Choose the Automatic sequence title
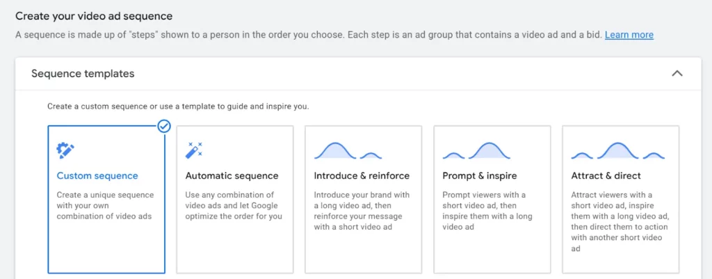Image resolution: width=712 pixels, height=279 pixels. click(x=232, y=176)
